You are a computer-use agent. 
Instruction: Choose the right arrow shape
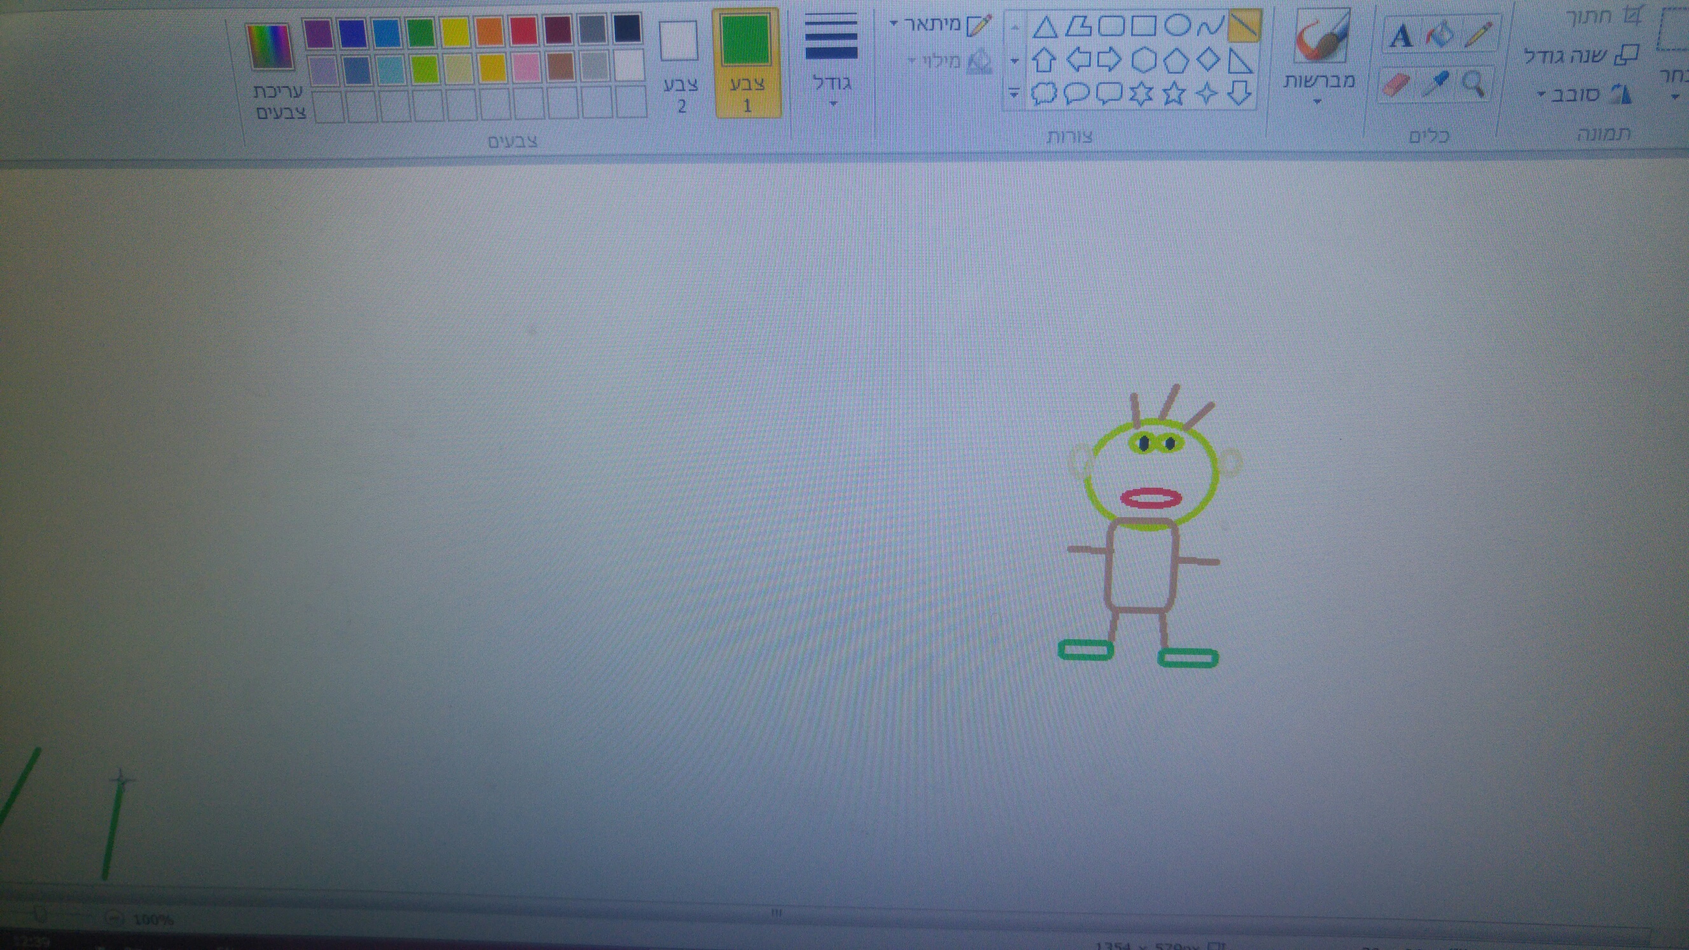pos(1109,60)
